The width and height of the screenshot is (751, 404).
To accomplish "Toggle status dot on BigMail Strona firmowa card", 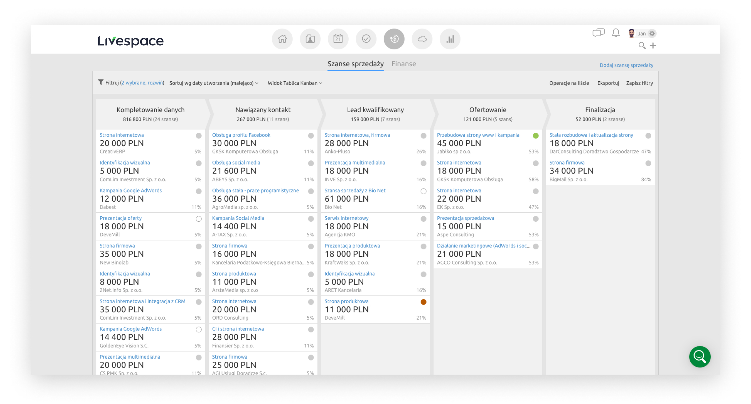I will pos(648,163).
